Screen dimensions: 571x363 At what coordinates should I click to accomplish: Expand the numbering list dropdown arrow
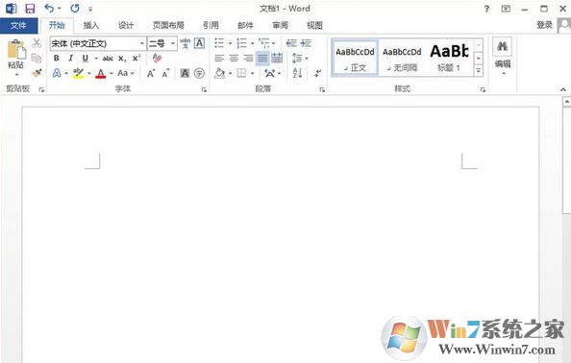(x=253, y=43)
